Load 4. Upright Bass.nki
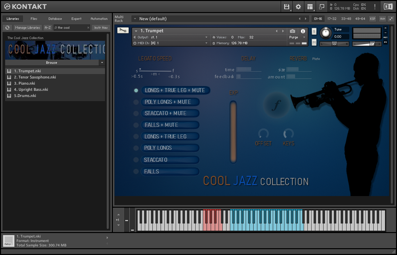 pyautogui.click(x=55, y=89)
